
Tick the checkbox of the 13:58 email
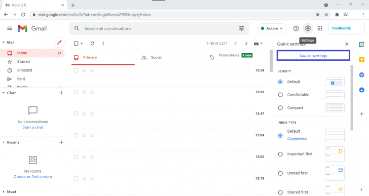click(x=76, y=92)
